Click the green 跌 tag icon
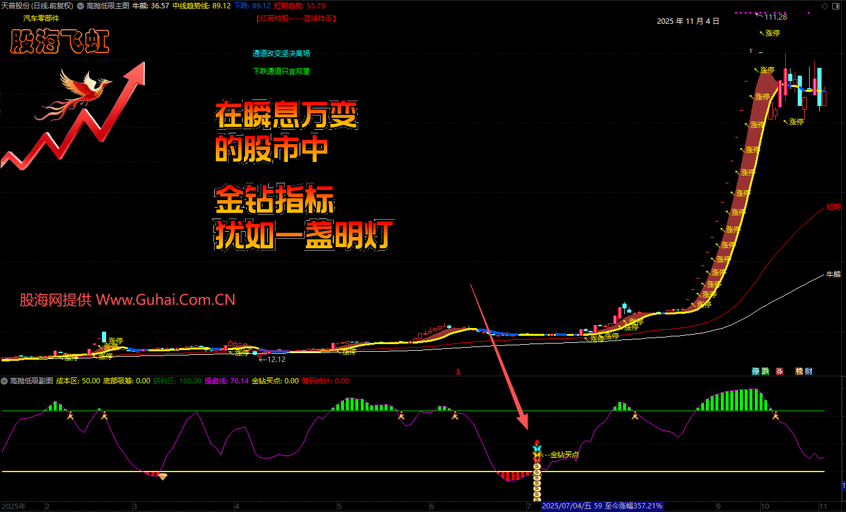The image size is (846, 512). pyautogui.click(x=765, y=371)
